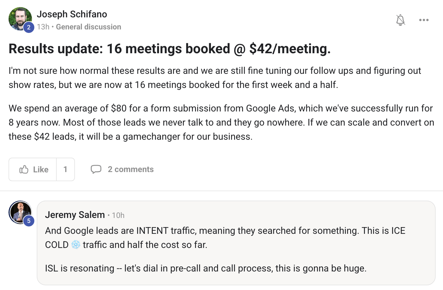Show who liked via the like count
Image resolution: width=443 pixels, height=290 pixels.
tap(65, 169)
